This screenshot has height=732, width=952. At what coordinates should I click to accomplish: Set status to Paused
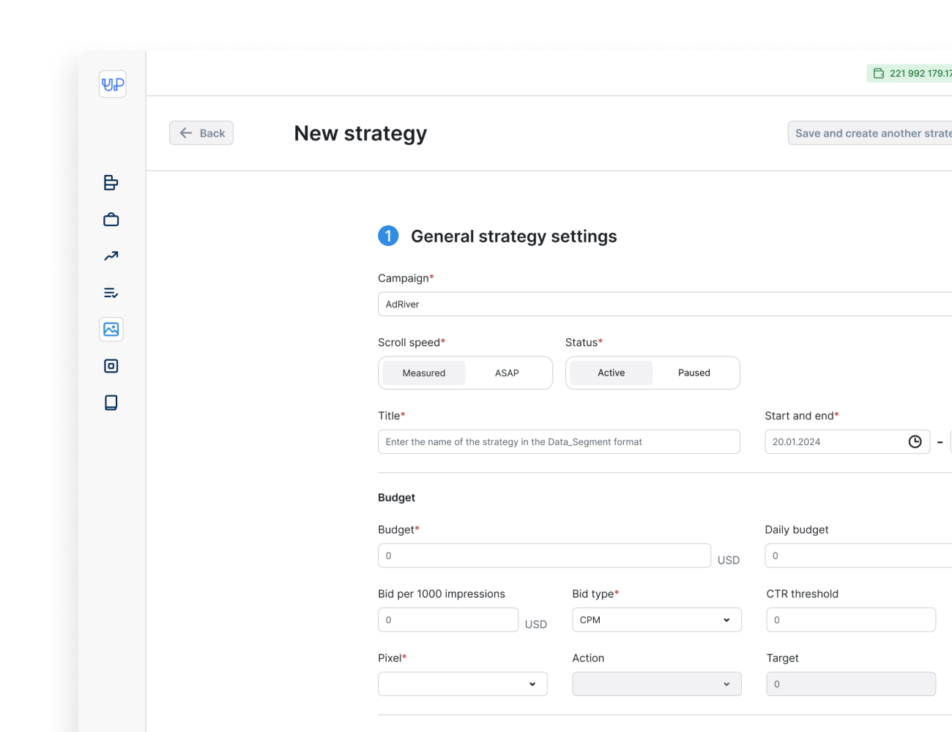(x=694, y=373)
